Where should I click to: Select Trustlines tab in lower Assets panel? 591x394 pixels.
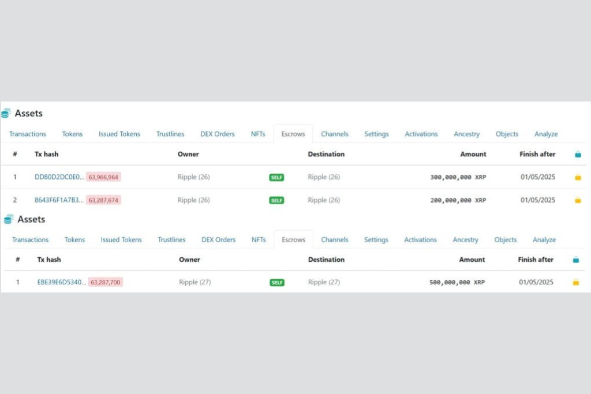point(171,239)
